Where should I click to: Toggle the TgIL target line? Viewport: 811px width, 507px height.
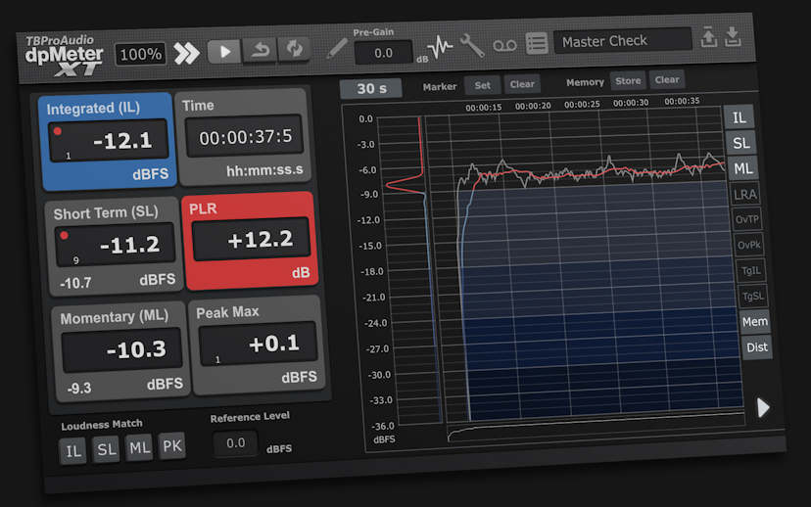pyautogui.click(x=751, y=271)
